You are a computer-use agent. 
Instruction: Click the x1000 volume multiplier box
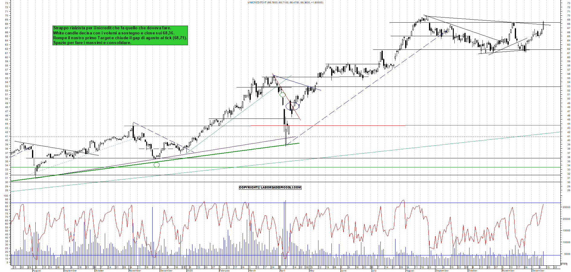click(x=564, y=264)
